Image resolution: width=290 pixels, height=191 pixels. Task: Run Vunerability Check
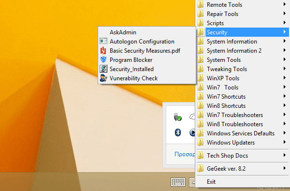(x=147, y=78)
